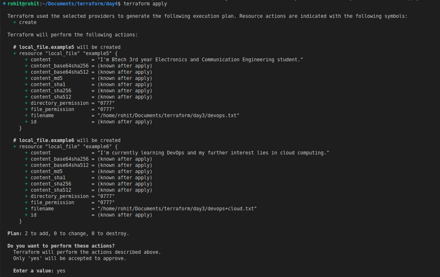This screenshot has height=277, width=440.
Task: Click example5 content string about Btech
Action: tap(200, 60)
